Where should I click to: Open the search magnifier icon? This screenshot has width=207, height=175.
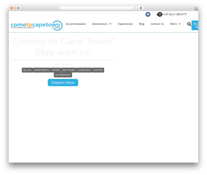[x=189, y=24]
